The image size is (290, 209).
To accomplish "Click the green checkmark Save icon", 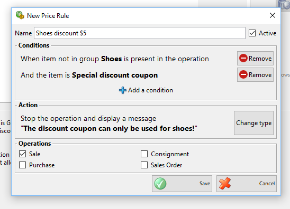I will pyautogui.click(x=160, y=184).
